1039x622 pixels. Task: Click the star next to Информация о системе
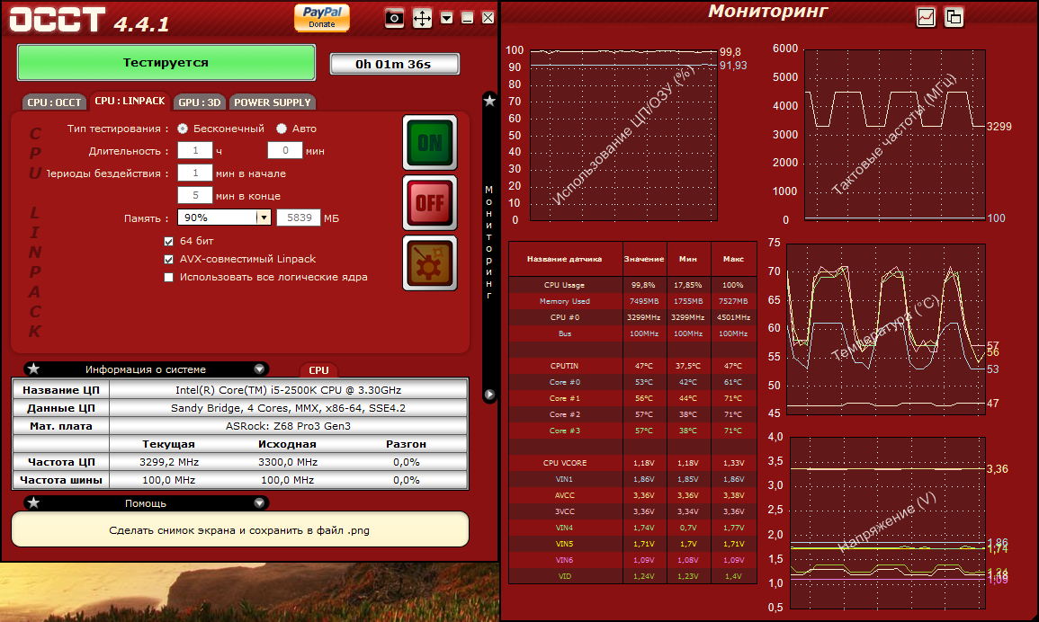pyautogui.click(x=34, y=369)
